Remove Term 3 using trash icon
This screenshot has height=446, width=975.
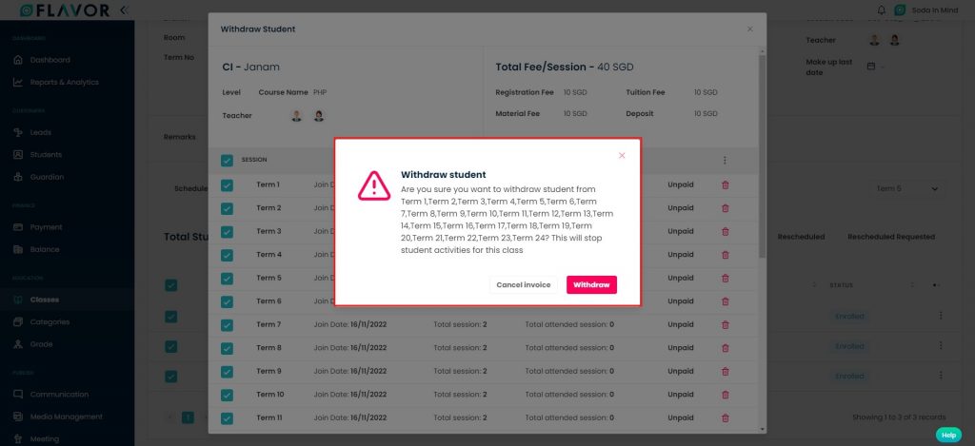(725, 231)
